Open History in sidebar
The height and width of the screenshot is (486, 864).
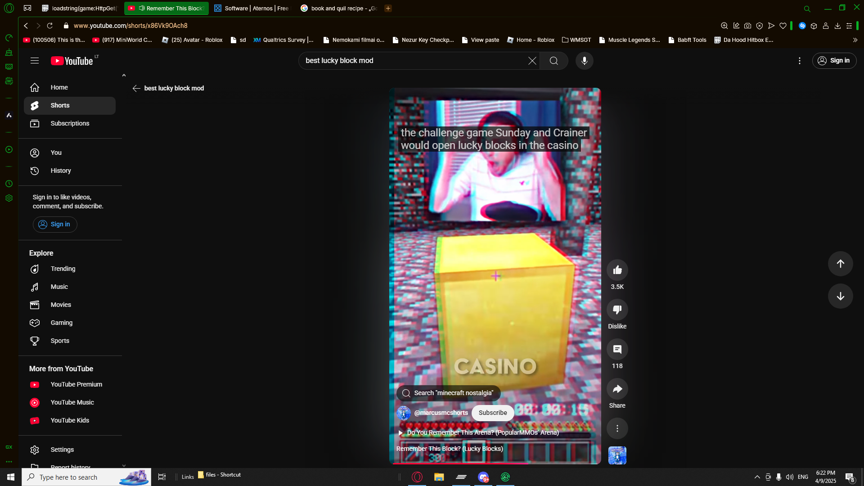click(70, 171)
